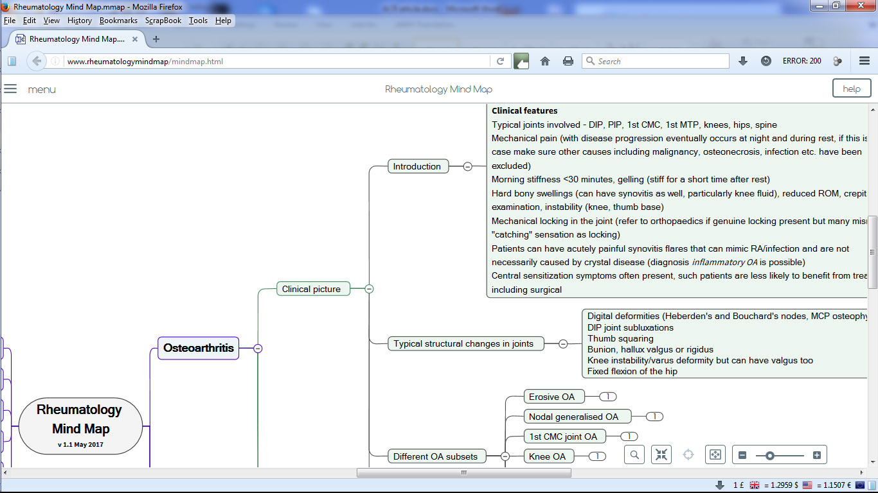Click the fit-to-screen icon in map toolbar
The image size is (878, 493).
[715, 454]
